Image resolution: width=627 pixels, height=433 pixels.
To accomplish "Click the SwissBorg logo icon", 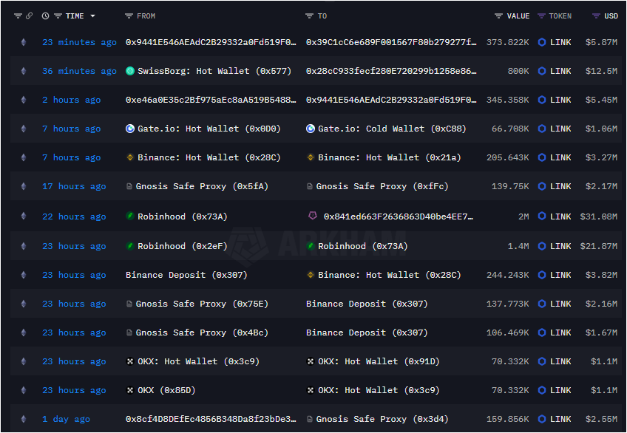I will tap(130, 71).
